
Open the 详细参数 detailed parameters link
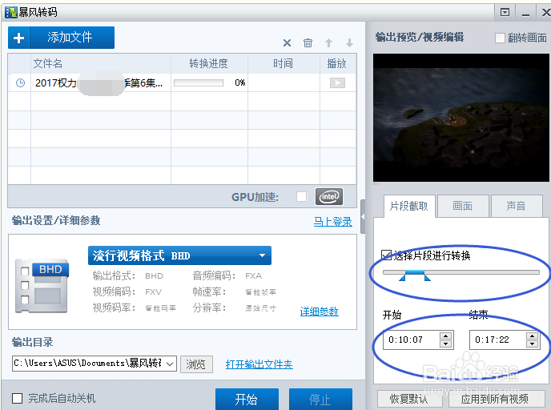[319, 312]
